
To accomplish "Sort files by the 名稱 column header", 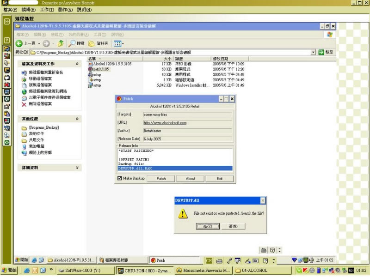I will [115, 59].
